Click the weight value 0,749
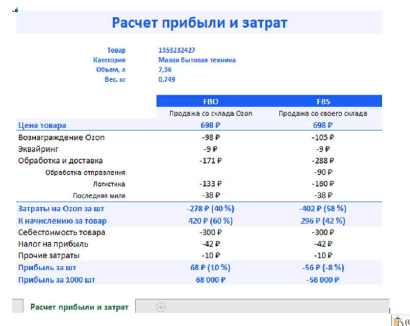This screenshot has height=326, width=410. coord(167,79)
